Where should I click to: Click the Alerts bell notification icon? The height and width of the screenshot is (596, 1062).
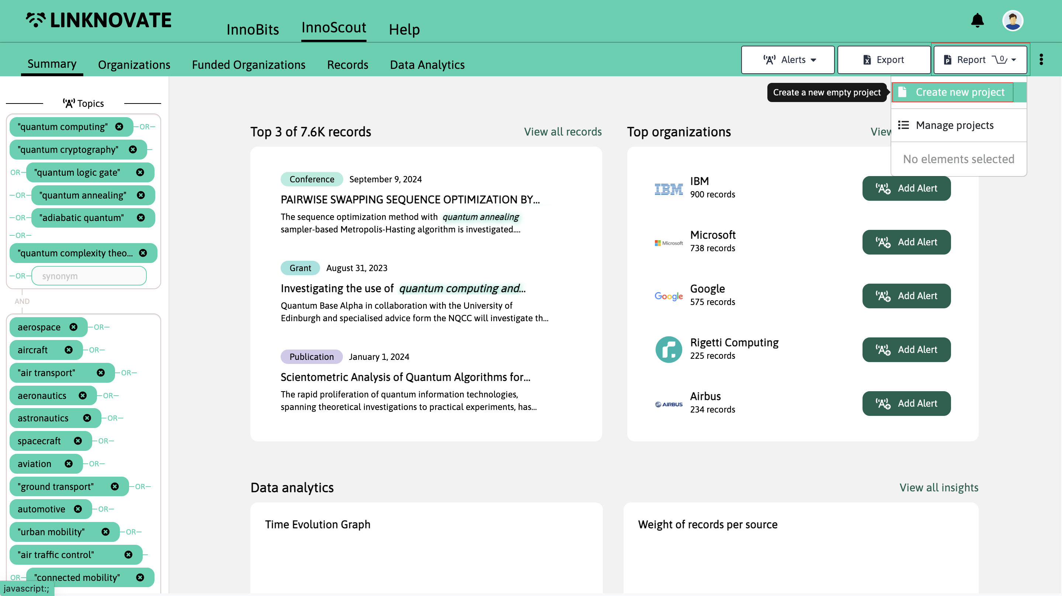coord(978,20)
